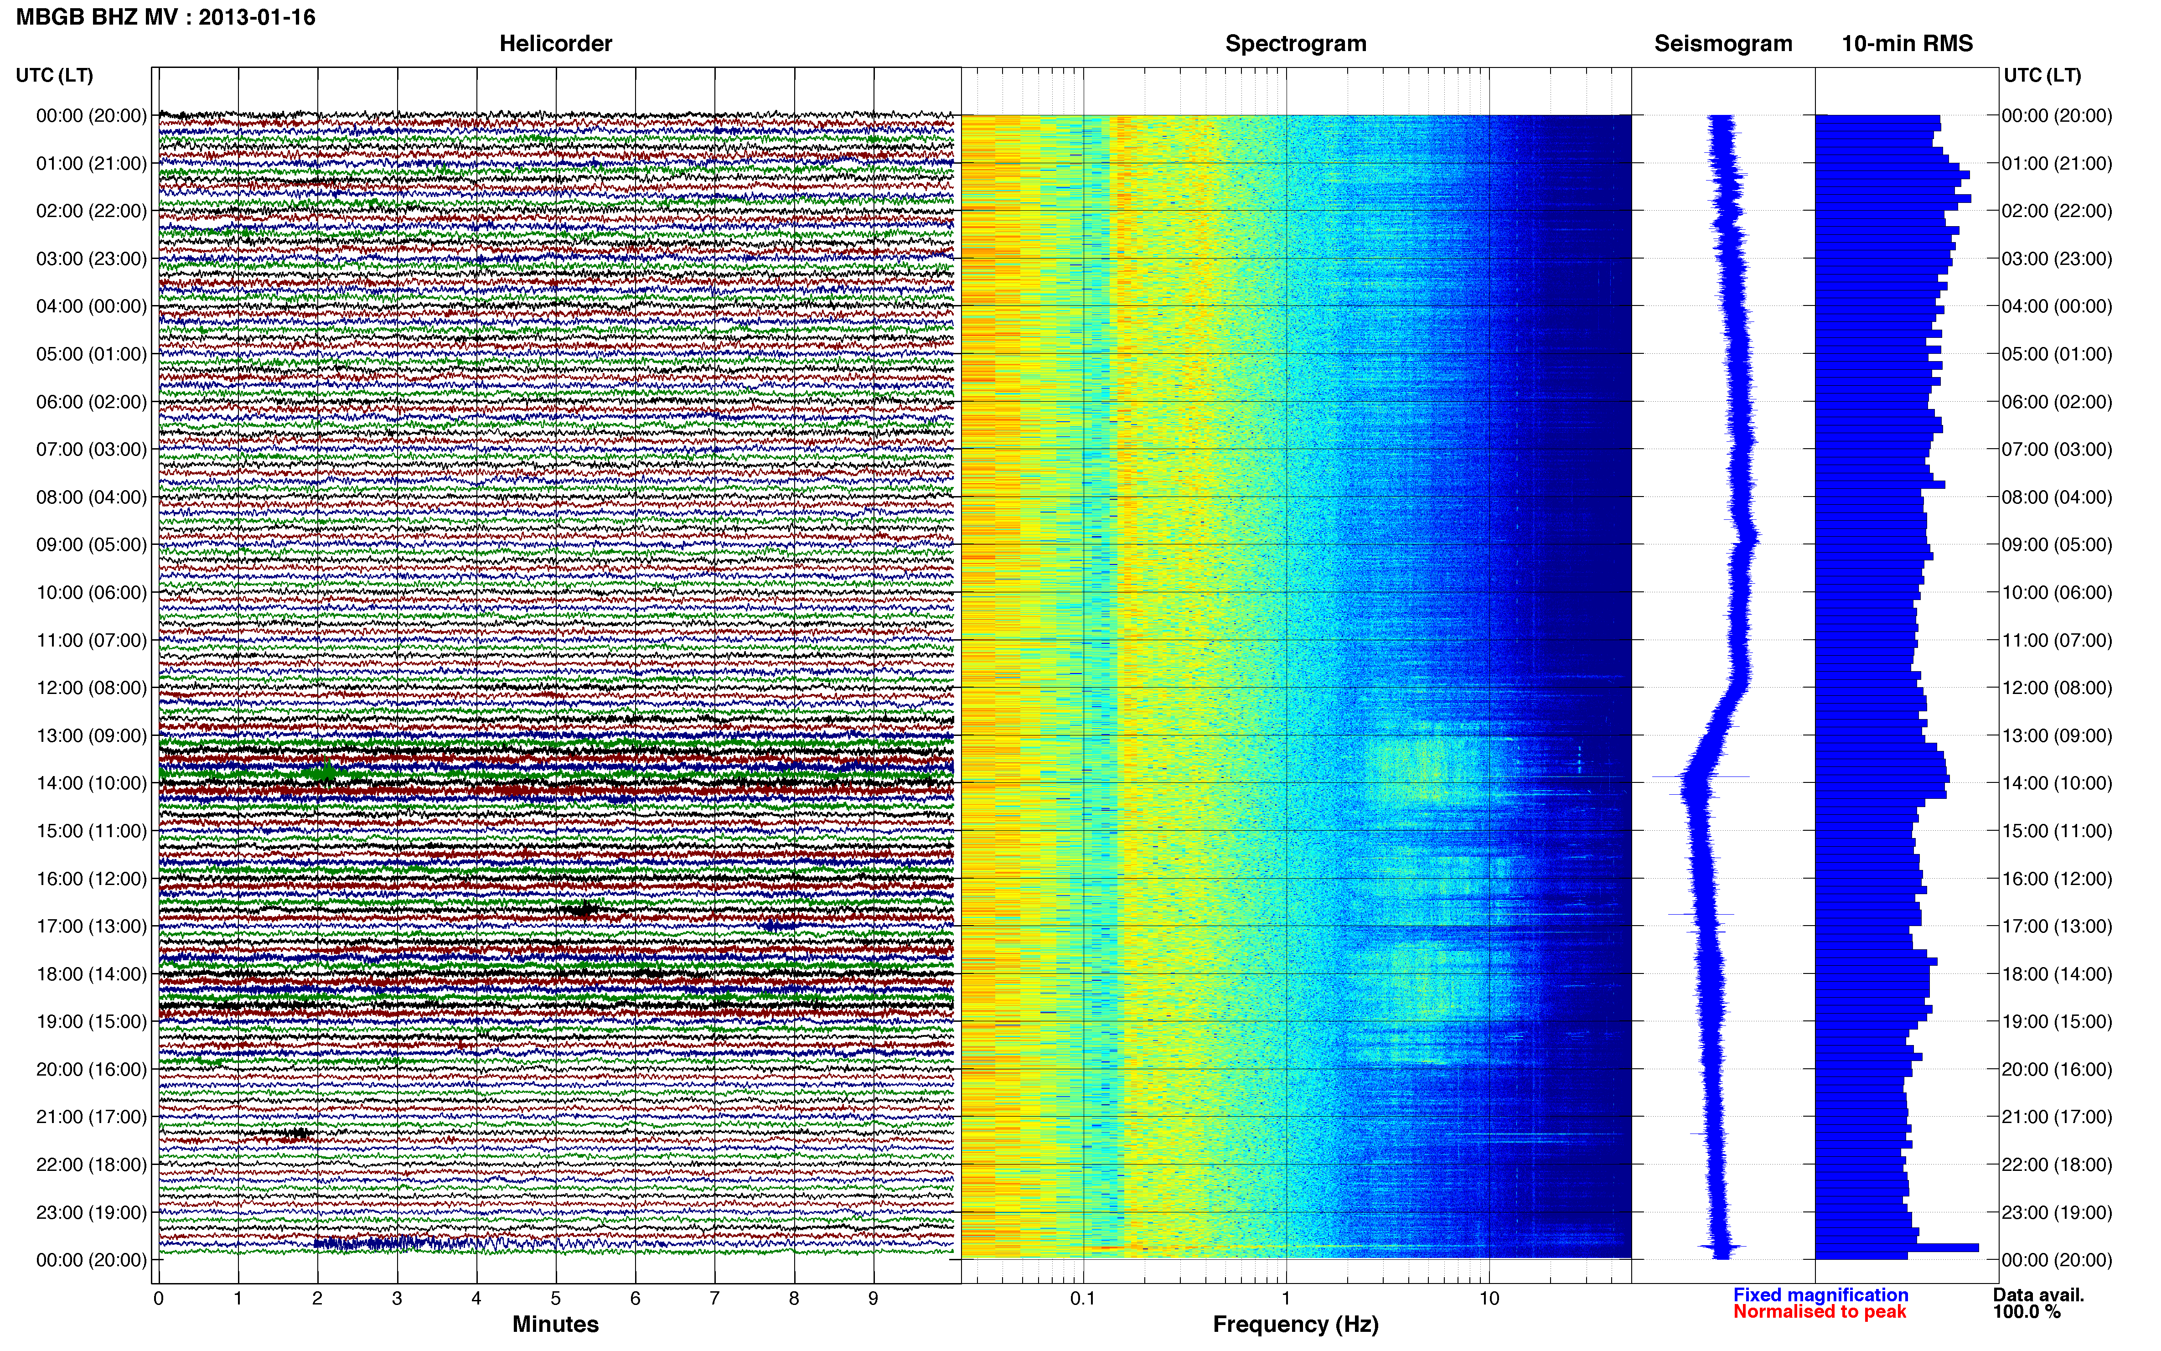
Task: Click right-side time label '23:00 (19:00)'
Action: (2057, 1212)
